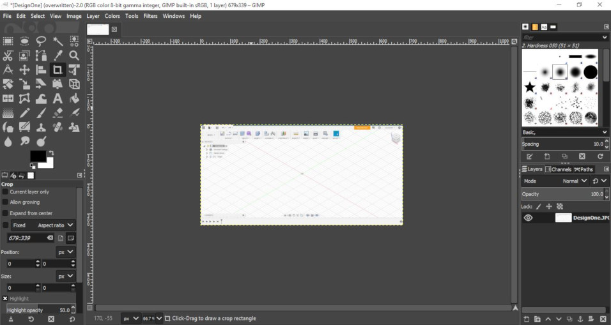This screenshot has height=325, width=611.
Task: Toggle lock alpha channel icon
Action: (x=560, y=207)
